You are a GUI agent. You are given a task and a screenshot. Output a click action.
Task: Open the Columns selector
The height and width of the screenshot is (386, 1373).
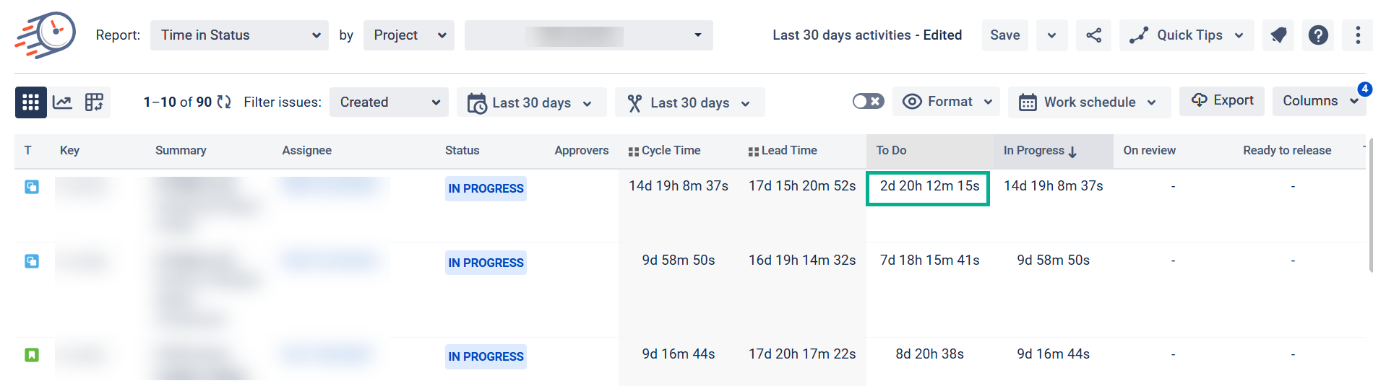(x=1320, y=101)
